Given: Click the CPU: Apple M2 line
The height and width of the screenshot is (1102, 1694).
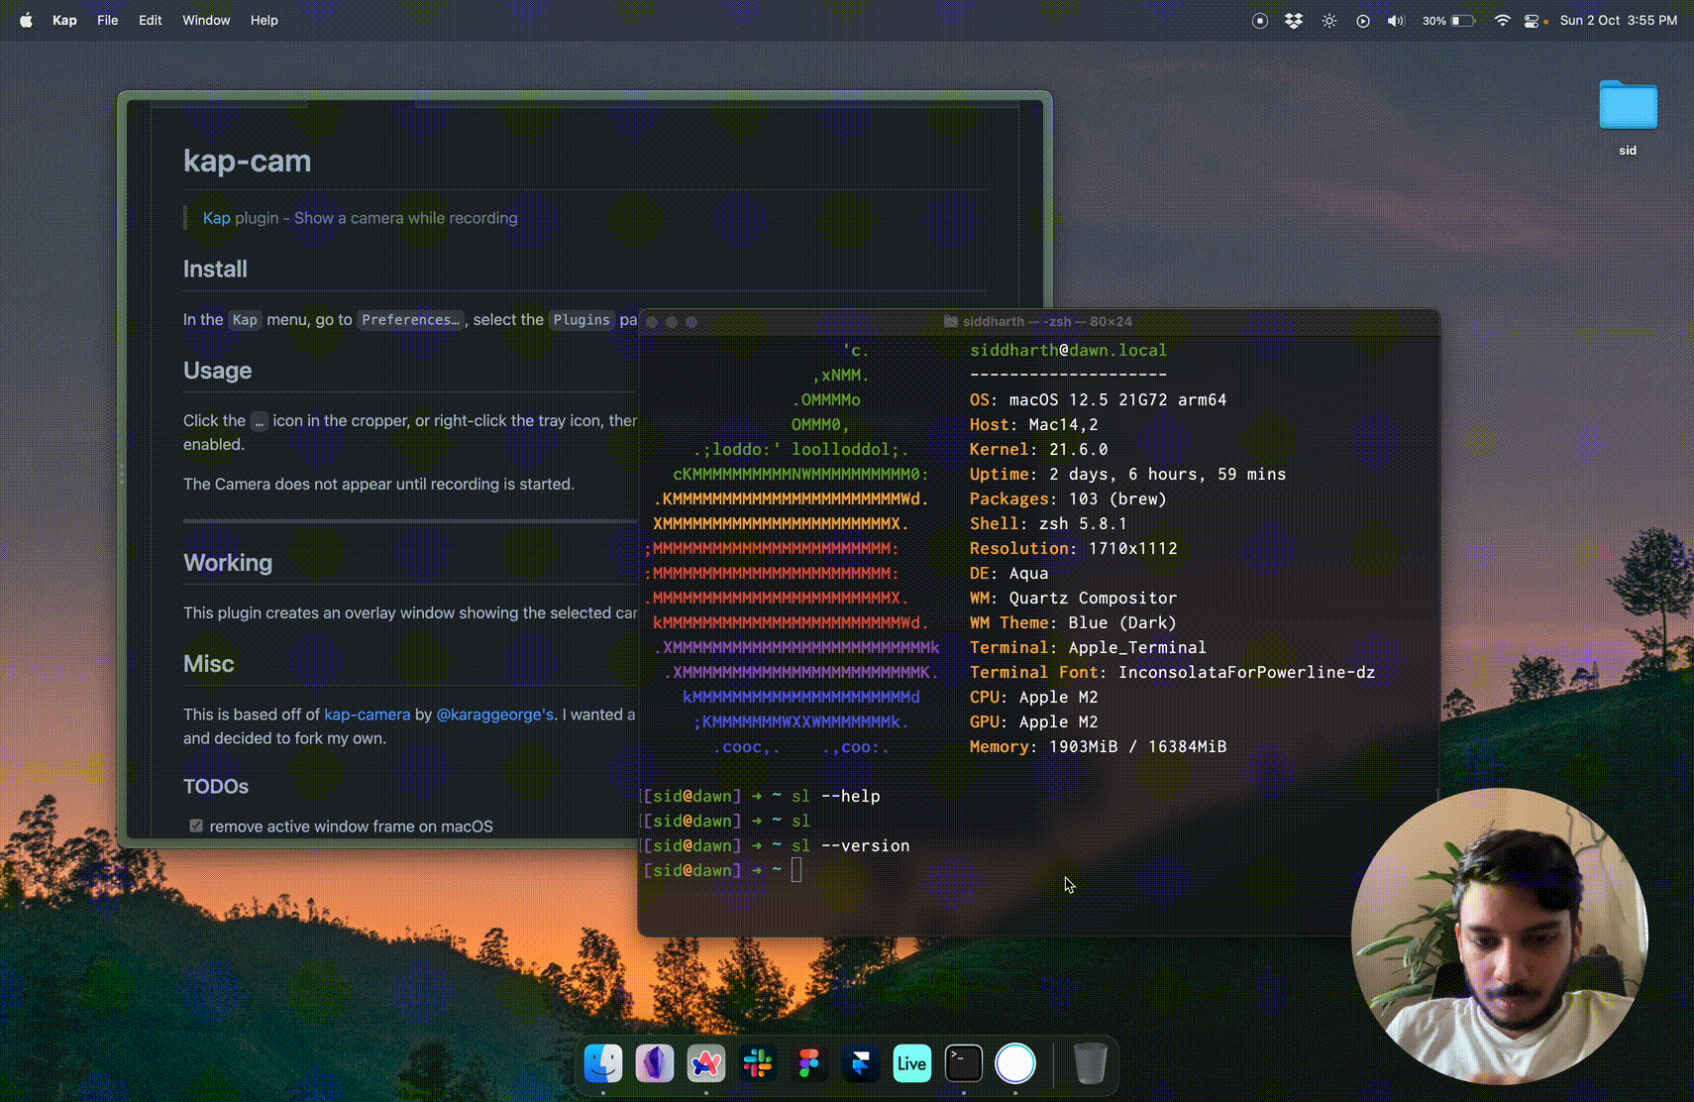Looking at the screenshot, I should [1033, 697].
